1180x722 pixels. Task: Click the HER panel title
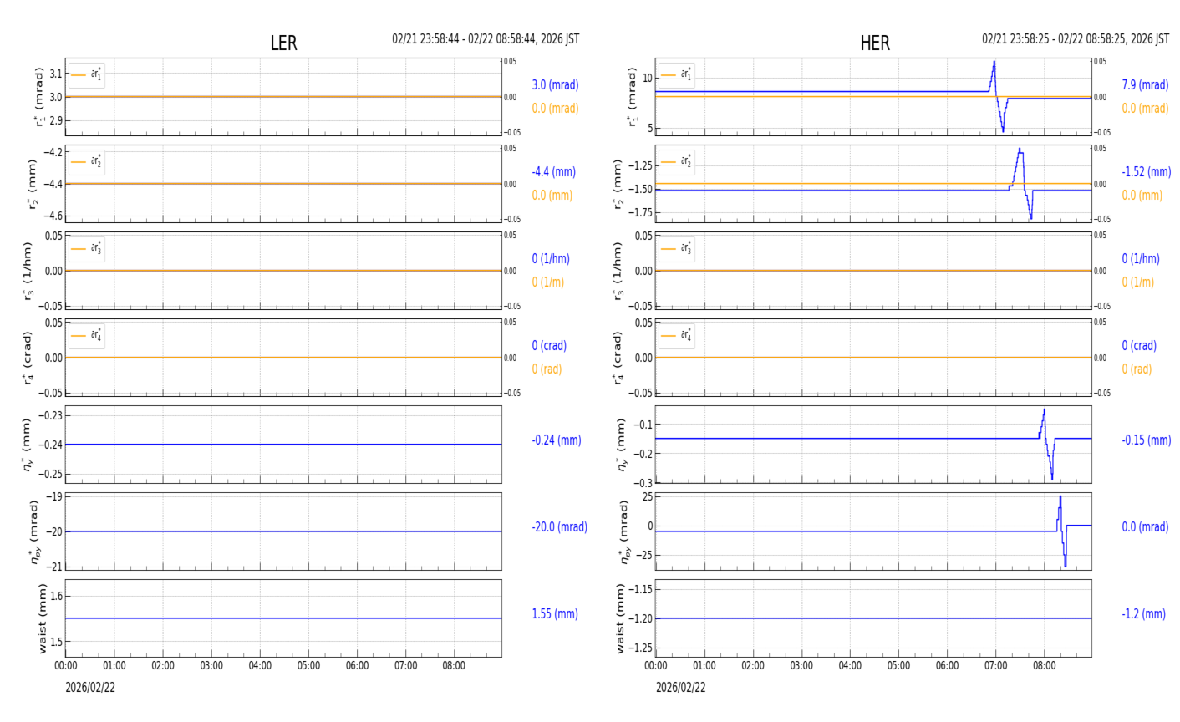875,43
